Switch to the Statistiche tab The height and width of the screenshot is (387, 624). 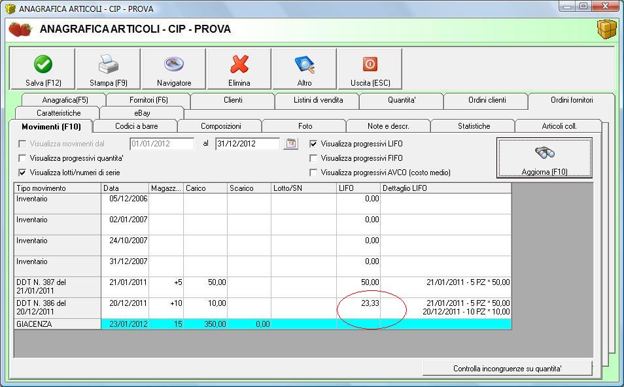coord(474,126)
